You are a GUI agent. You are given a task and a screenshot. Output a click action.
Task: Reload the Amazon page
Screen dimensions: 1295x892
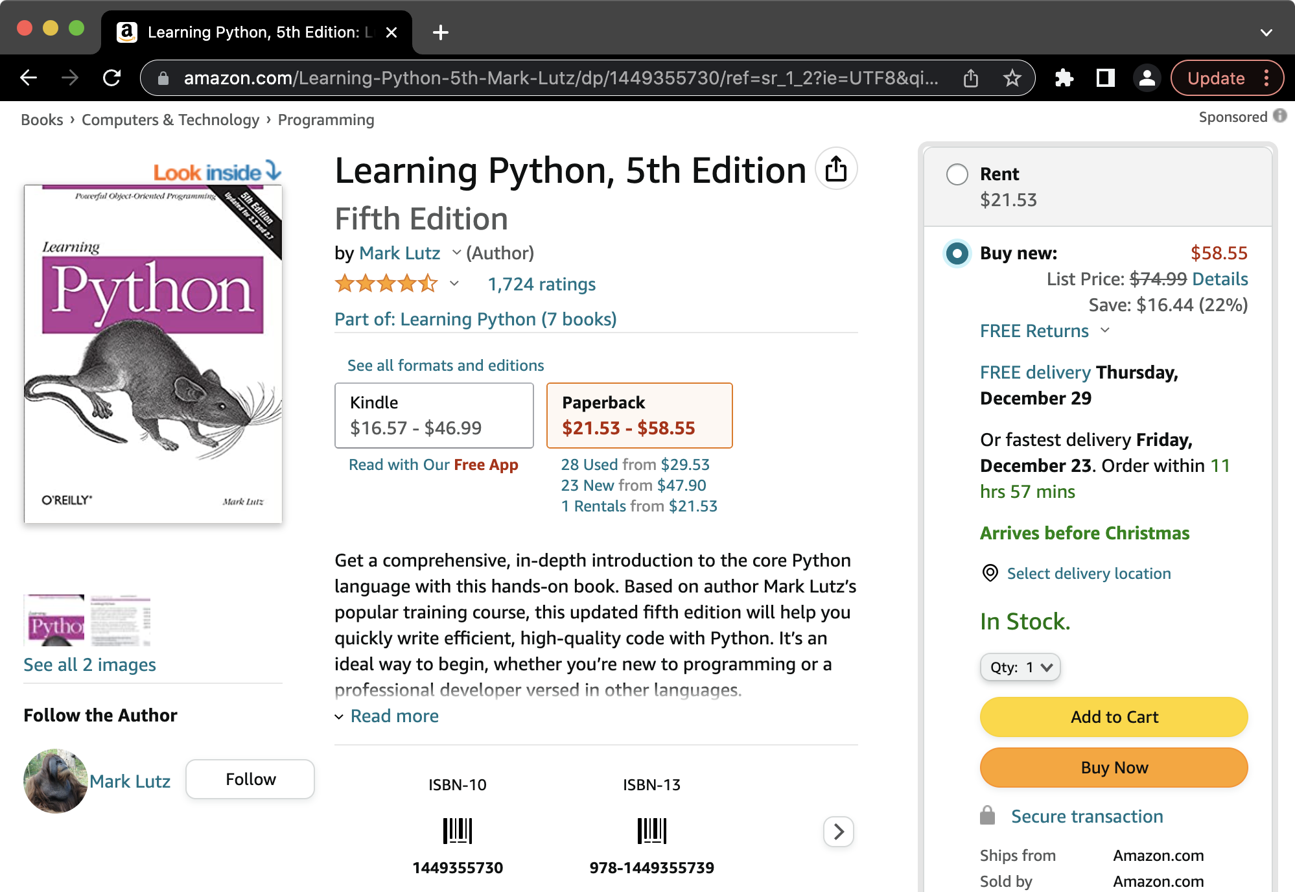[111, 78]
